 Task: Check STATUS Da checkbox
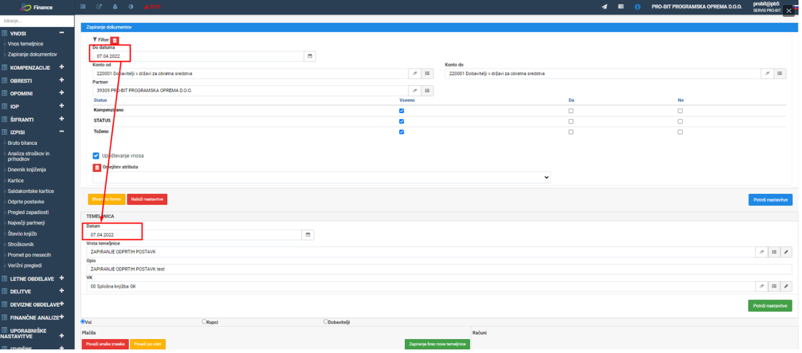click(x=571, y=121)
